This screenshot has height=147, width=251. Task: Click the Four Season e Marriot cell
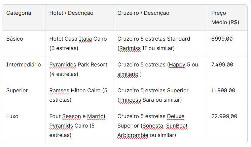(77, 126)
